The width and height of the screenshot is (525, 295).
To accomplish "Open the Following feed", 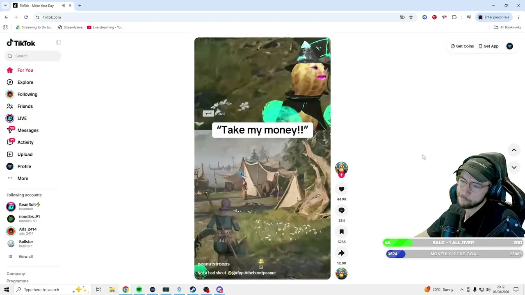I will click(x=22, y=94).
